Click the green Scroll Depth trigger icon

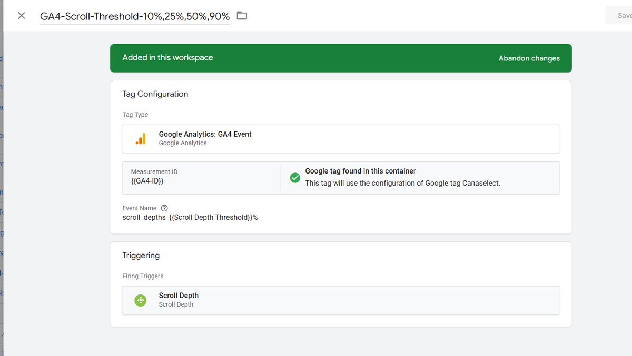140,300
